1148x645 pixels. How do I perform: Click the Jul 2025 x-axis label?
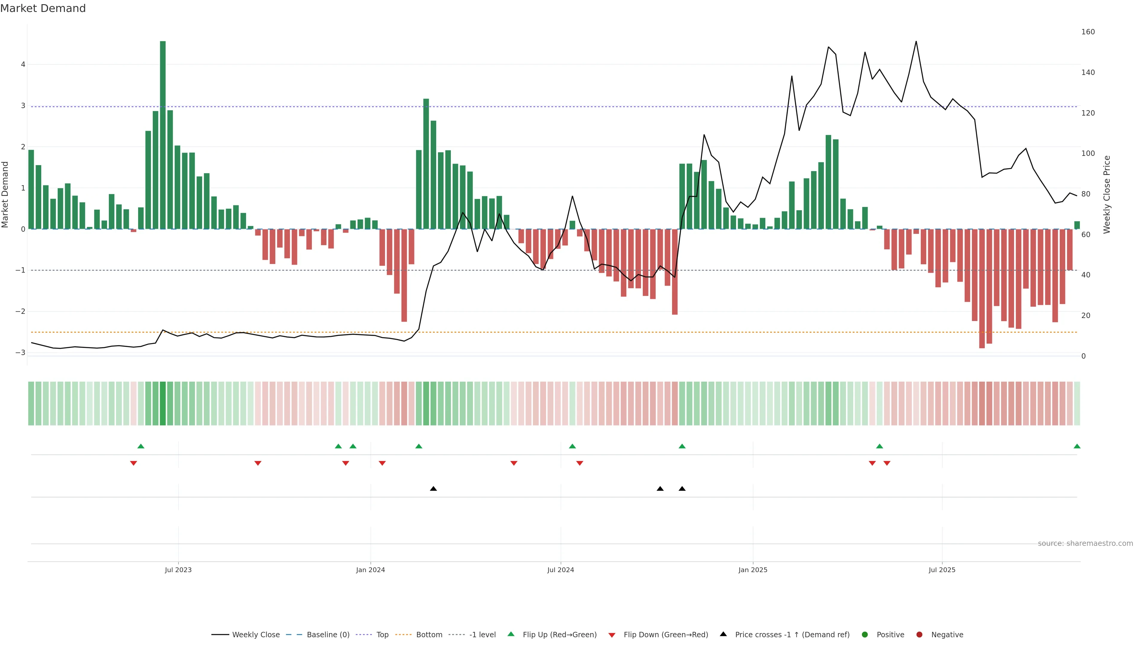942,570
